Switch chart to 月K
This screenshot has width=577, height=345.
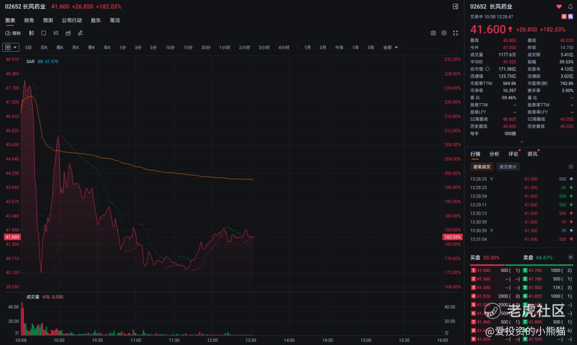click(x=76, y=48)
